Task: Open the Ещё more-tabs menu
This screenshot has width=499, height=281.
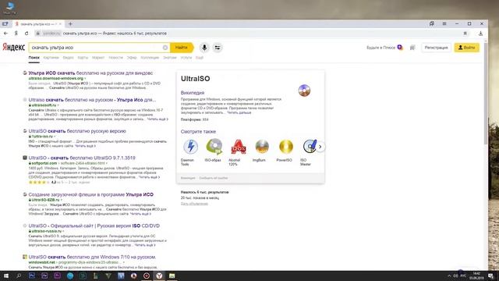Action: pos(200,58)
